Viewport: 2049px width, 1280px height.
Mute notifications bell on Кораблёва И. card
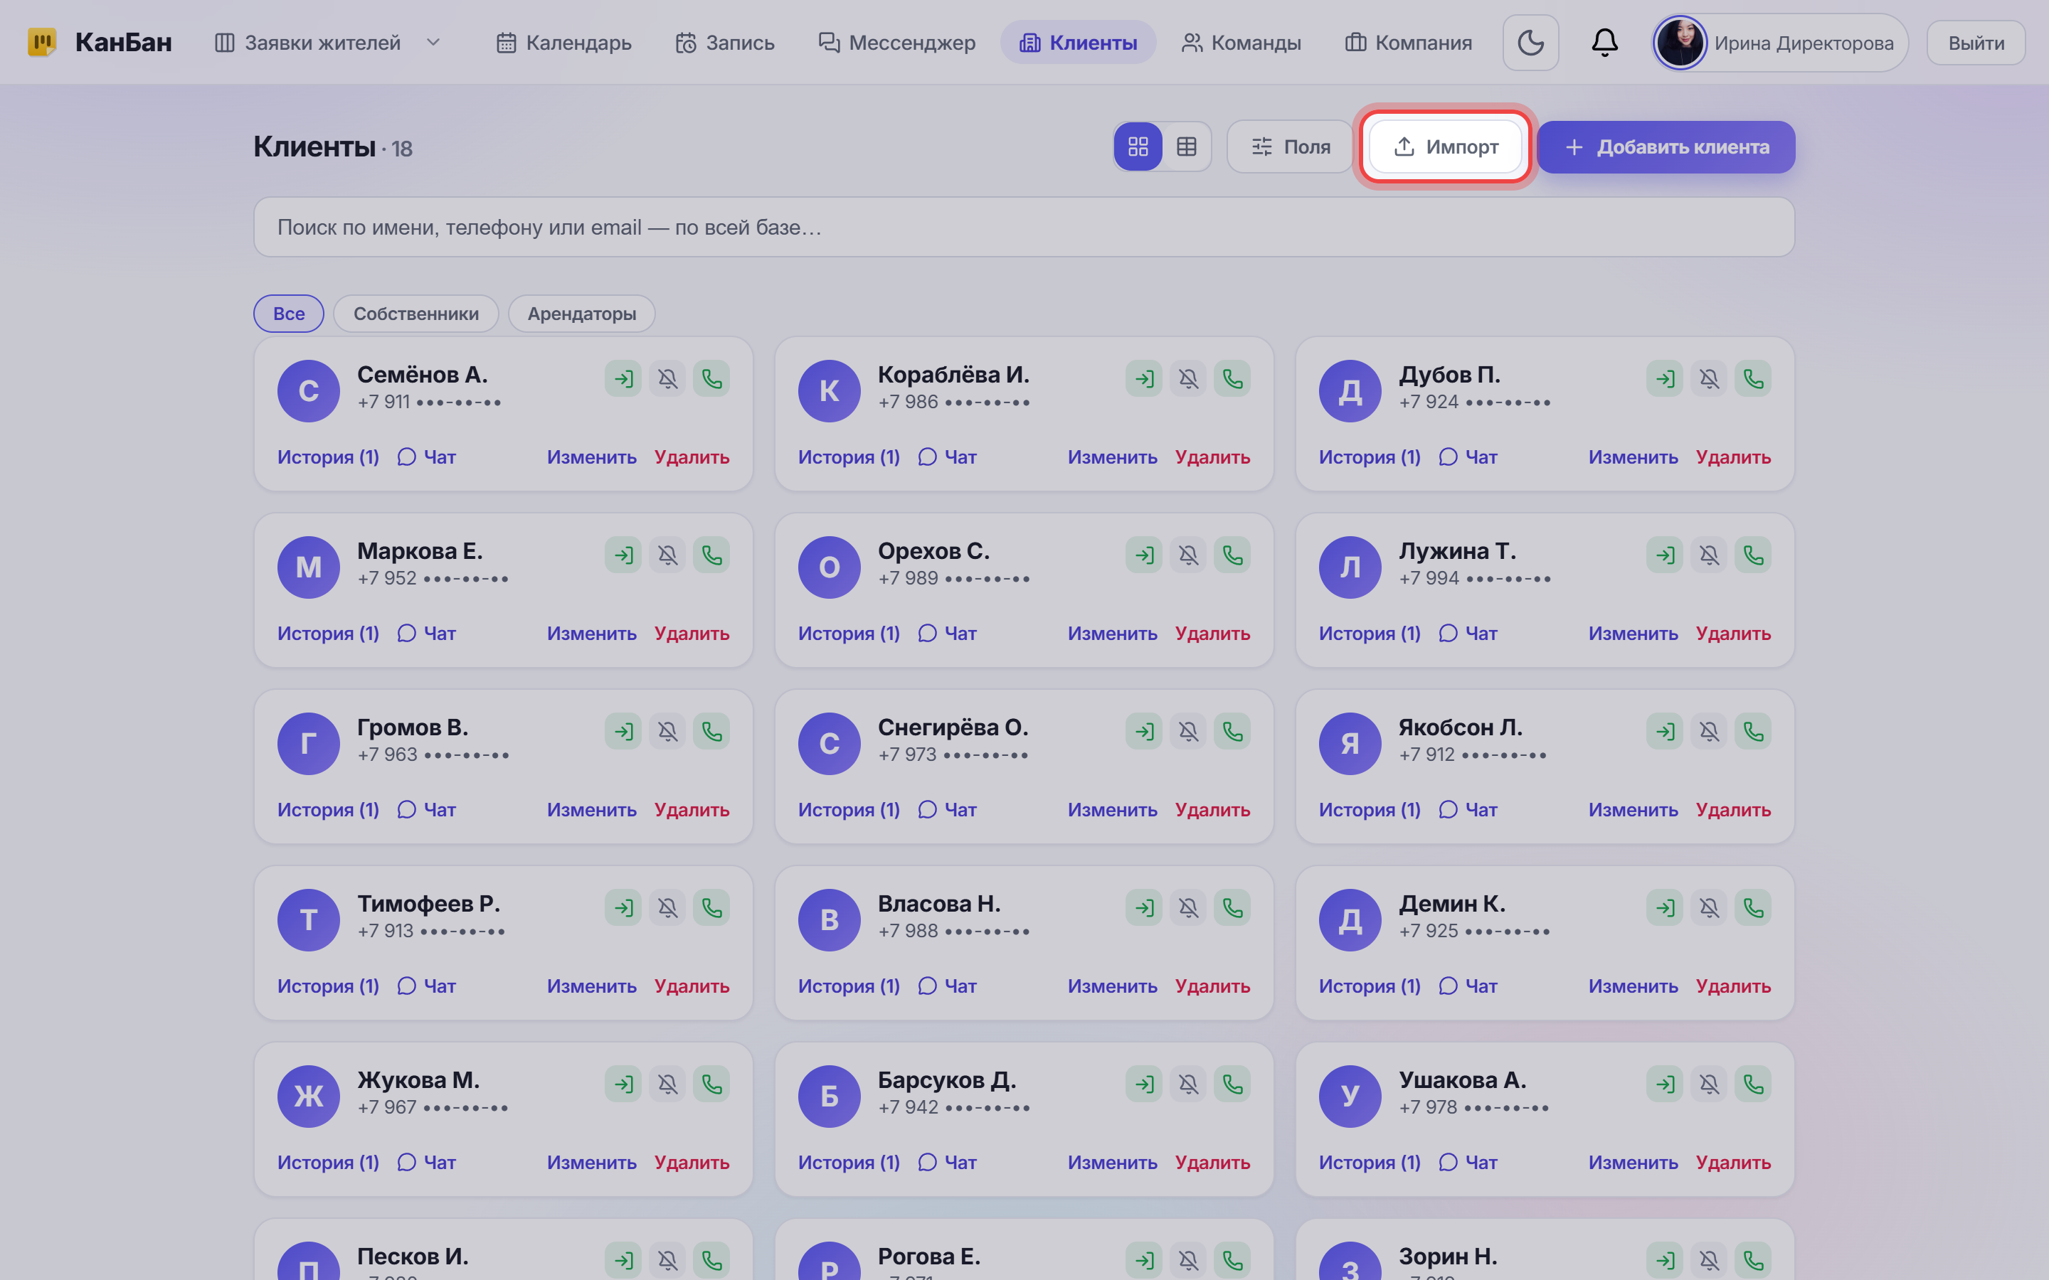coord(1188,378)
